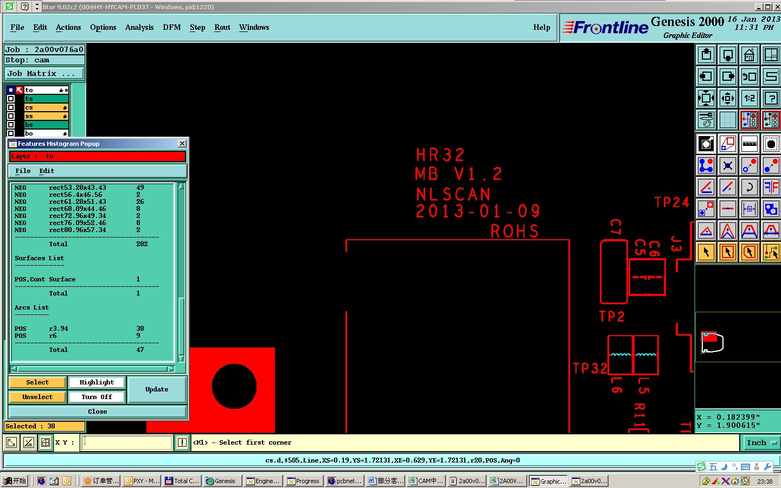Toggle visibility checkbox for layer ss
This screenshot has width=781, height=488.
tap(11, 116)
